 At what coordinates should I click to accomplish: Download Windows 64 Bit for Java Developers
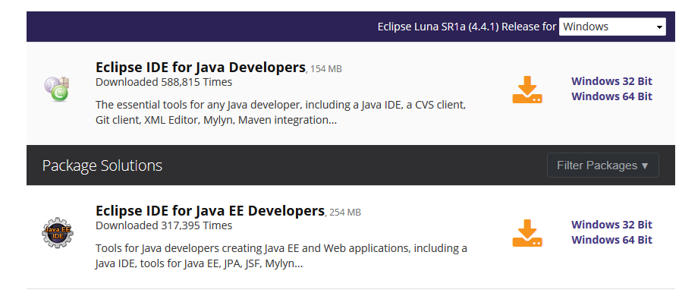click(x=611, y=96)
